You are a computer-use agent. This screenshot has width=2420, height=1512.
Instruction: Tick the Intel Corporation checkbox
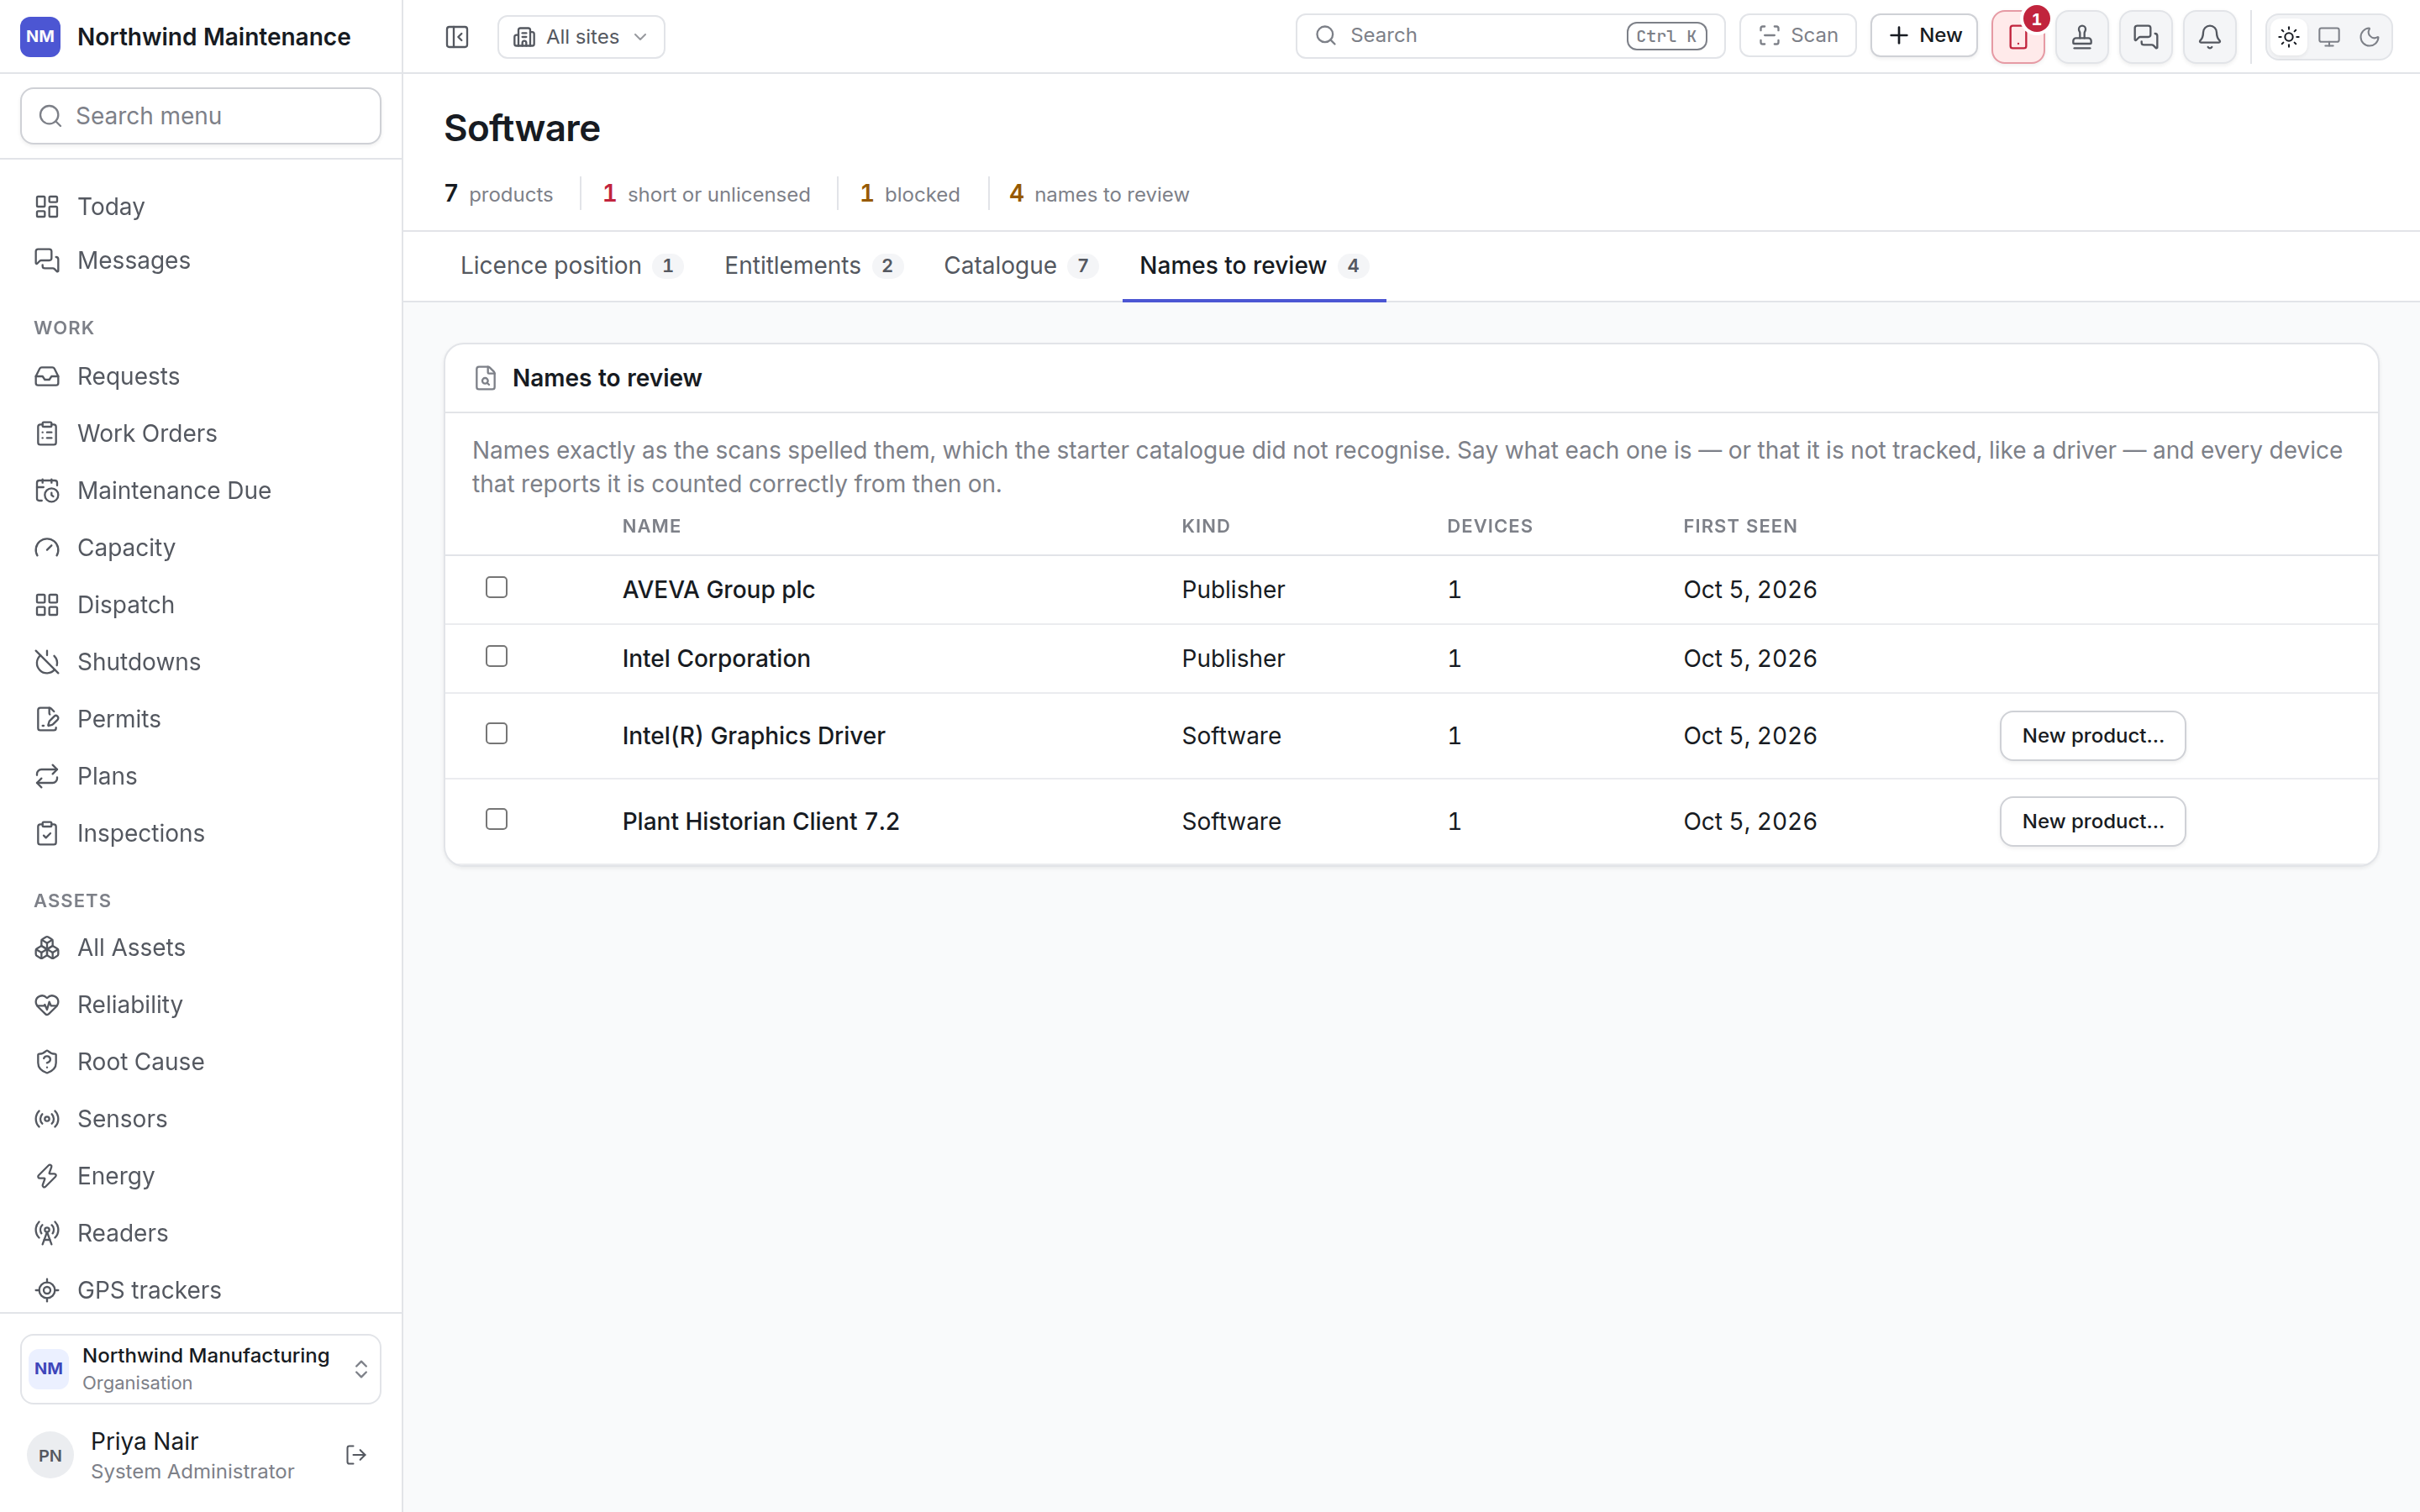pos(497,656)
